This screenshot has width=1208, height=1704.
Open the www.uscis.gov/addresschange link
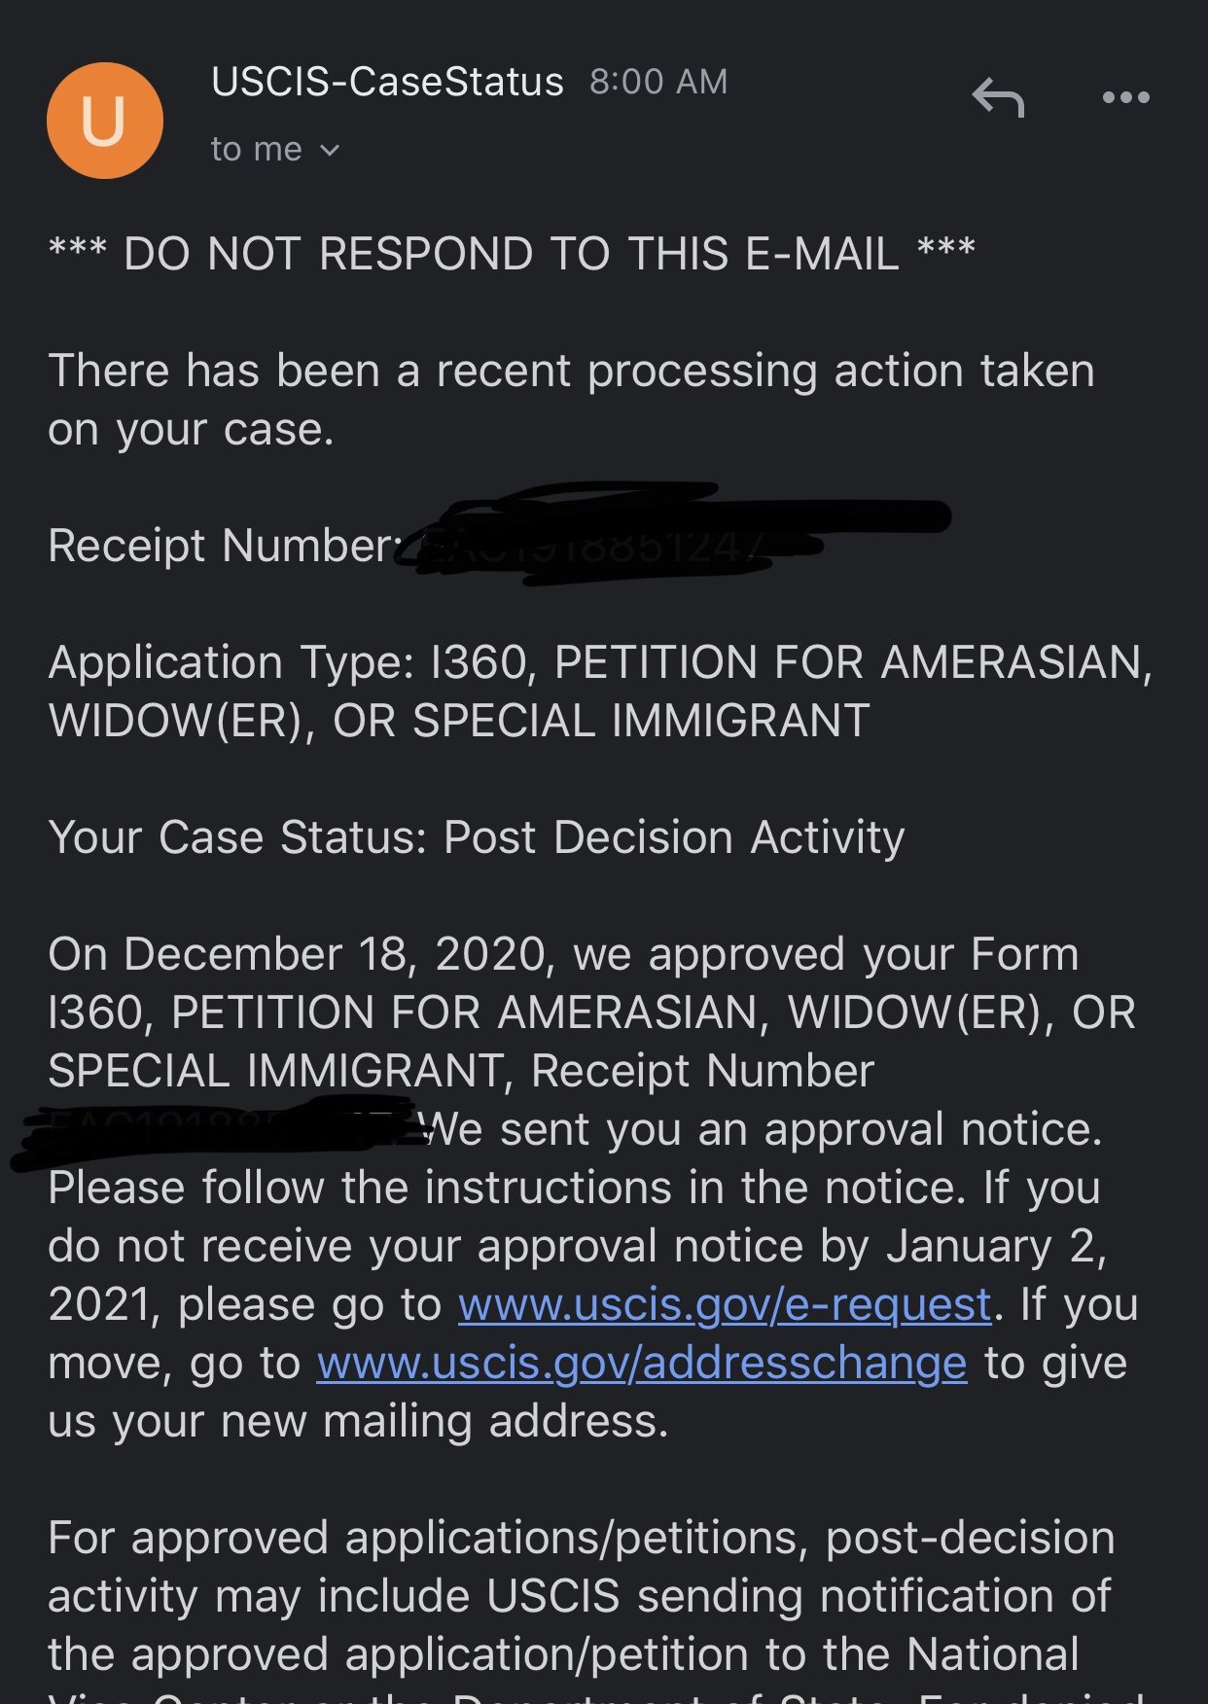(x=642, y=1363)
